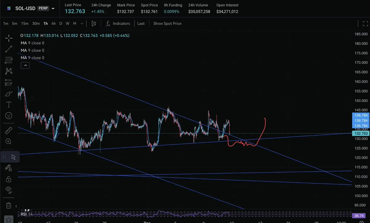Image resolution: width=370 pixels, height=223 pixels.
Task: Click the Open Interest $34,271,012
Action: (x=227, y=12)
